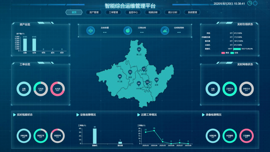
Task: Click the 189个 camera offline count
Action: (x=230, y=49)
